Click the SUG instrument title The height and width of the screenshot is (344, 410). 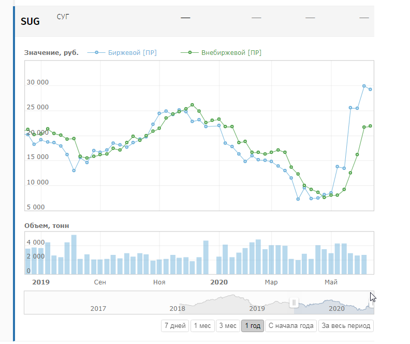31,21
